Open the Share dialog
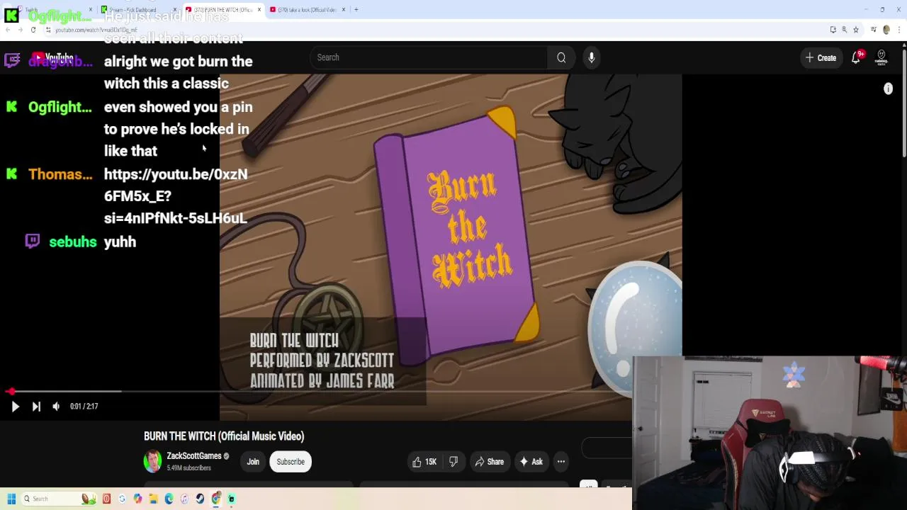 [x=489, y=462]
